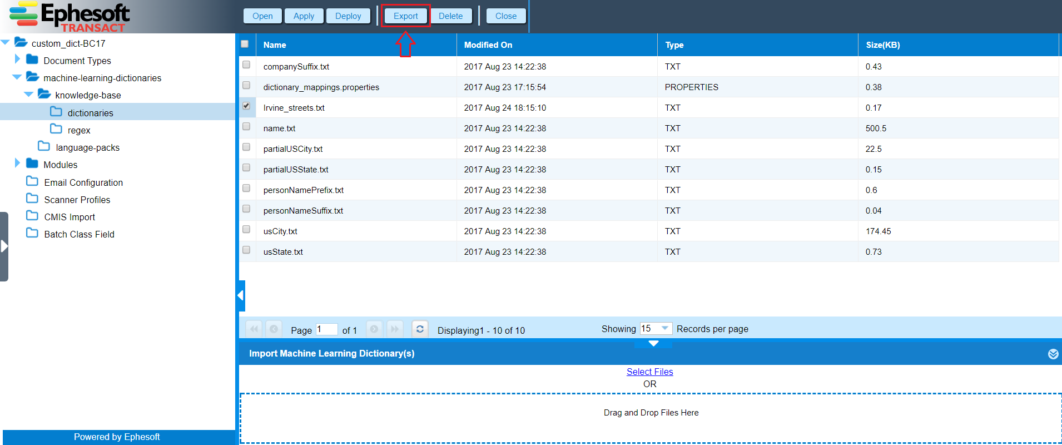Click the round collapse icon of Import panel
Image resolution: width=1062 pixels, height=445 pixels.
[1053, 354]
